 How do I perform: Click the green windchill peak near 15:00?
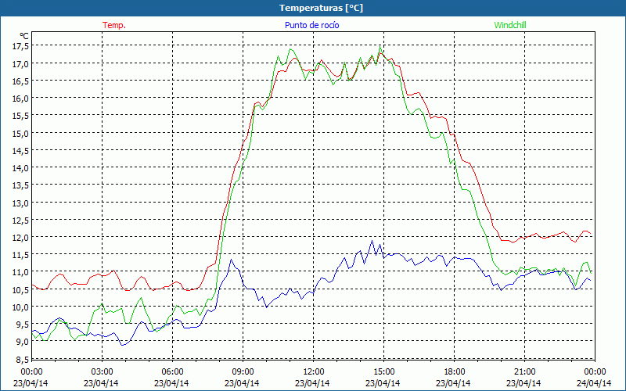click(x=380, y=47)
